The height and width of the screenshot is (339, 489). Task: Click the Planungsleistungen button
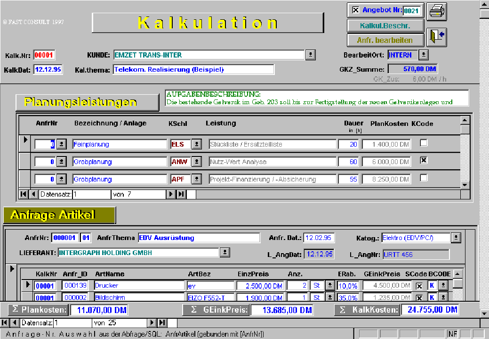pos(87,102)
